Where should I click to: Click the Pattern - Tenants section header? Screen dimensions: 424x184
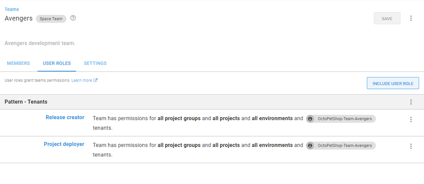[26, 102]
